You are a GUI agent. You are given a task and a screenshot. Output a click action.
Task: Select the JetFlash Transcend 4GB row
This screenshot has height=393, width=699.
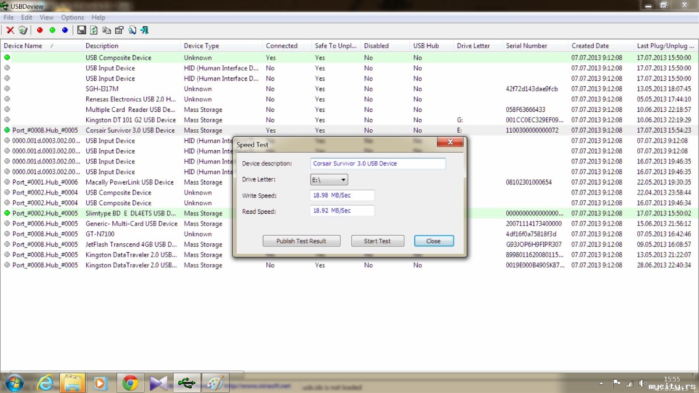point(349,245)
